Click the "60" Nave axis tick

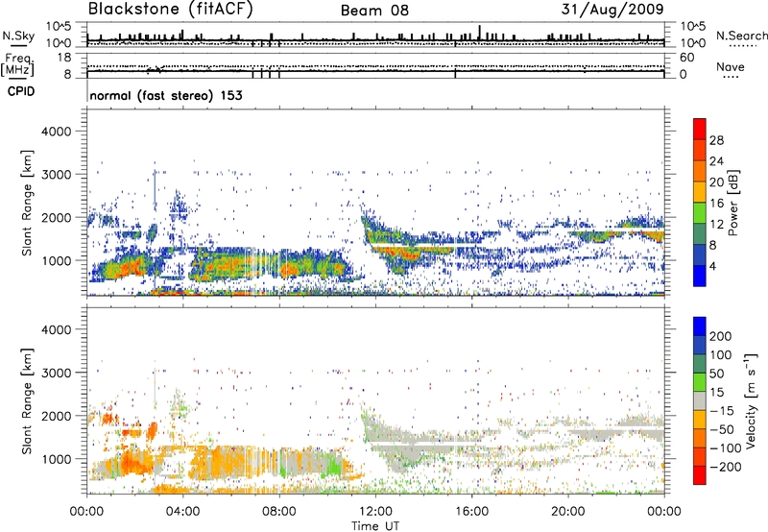(686, 58)
